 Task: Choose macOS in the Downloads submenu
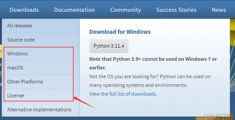point(41,68)
